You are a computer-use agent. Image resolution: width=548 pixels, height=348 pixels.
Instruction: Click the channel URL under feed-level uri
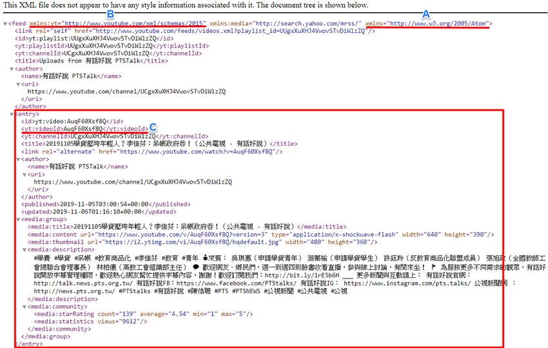click(126, 92)
